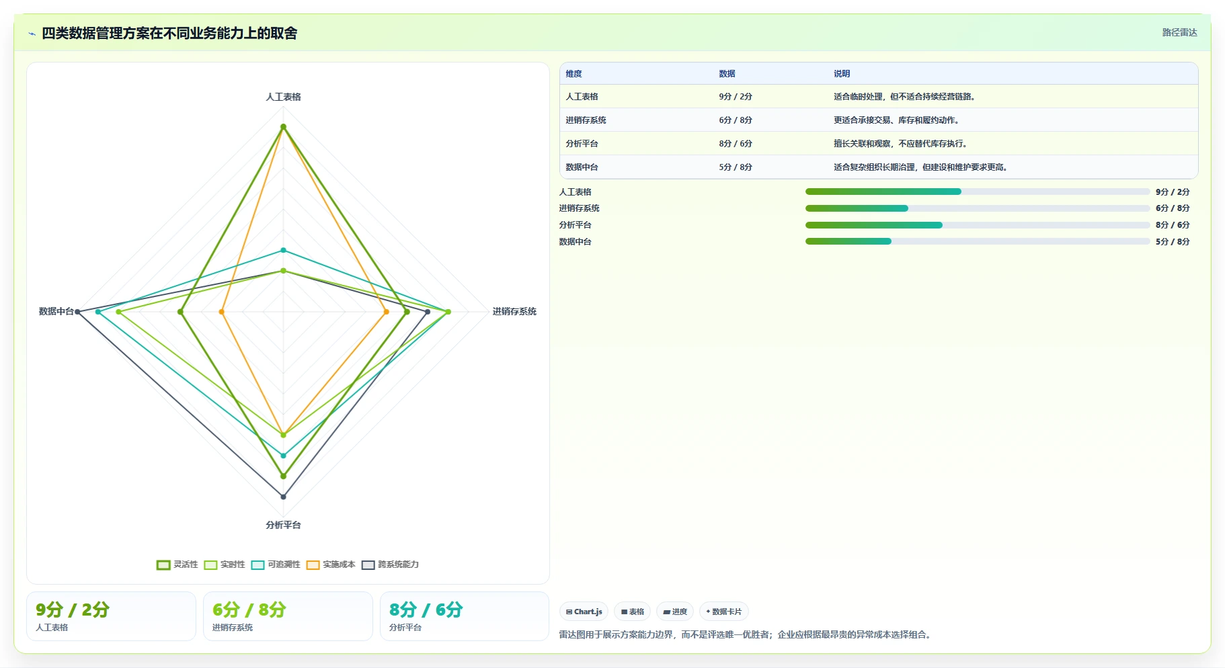This screenshot has width=1225, height=668.
Task: Click the 人工表格 radar axis label
Action: pos(283,97)
